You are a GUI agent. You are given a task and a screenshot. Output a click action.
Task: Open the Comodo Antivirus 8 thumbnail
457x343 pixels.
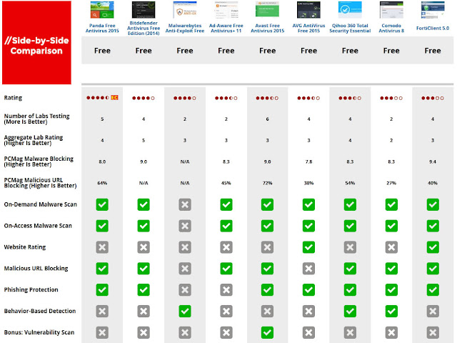[x=391, y=10]
